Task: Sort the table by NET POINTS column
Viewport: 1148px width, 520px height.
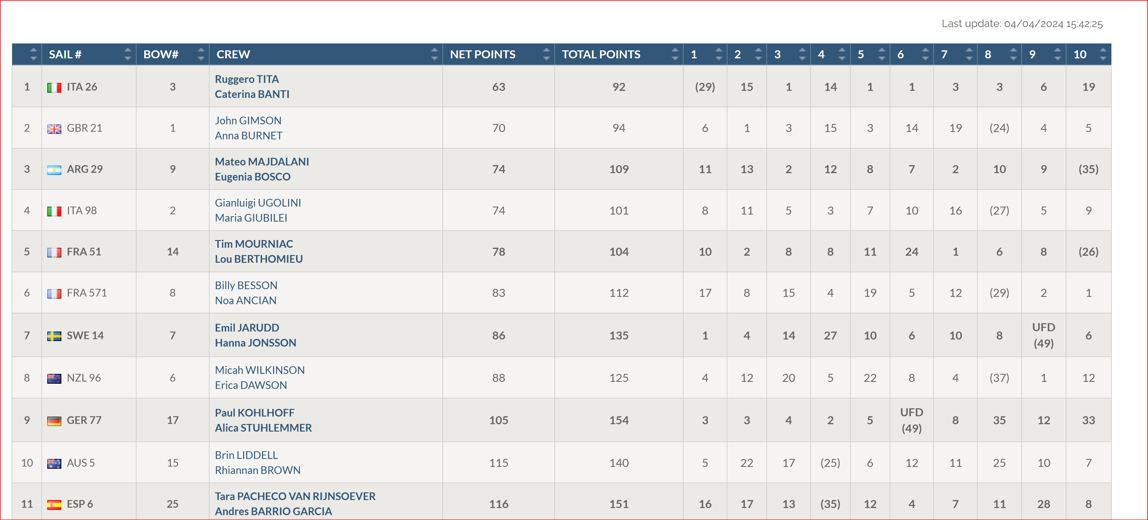Action: (499, 54)
